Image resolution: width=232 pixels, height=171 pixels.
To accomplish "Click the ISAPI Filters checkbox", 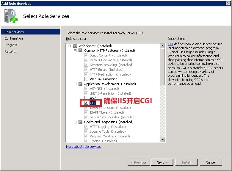I will pyautogui.click(x=86, y=112).
